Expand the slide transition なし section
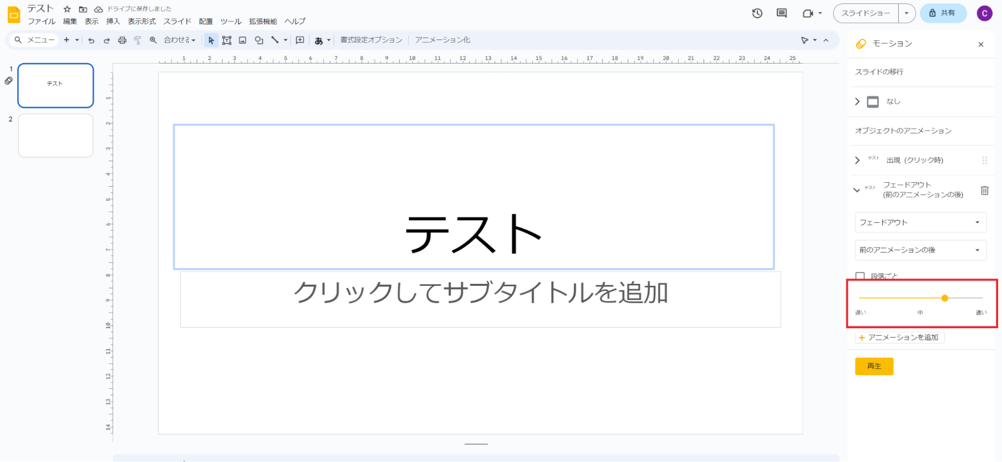This screenshot has width=1002, height=462. point(857,102)
